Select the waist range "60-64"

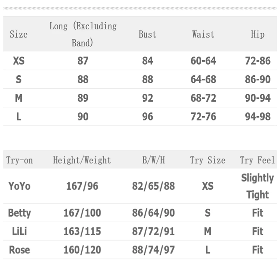pos(203,61)
